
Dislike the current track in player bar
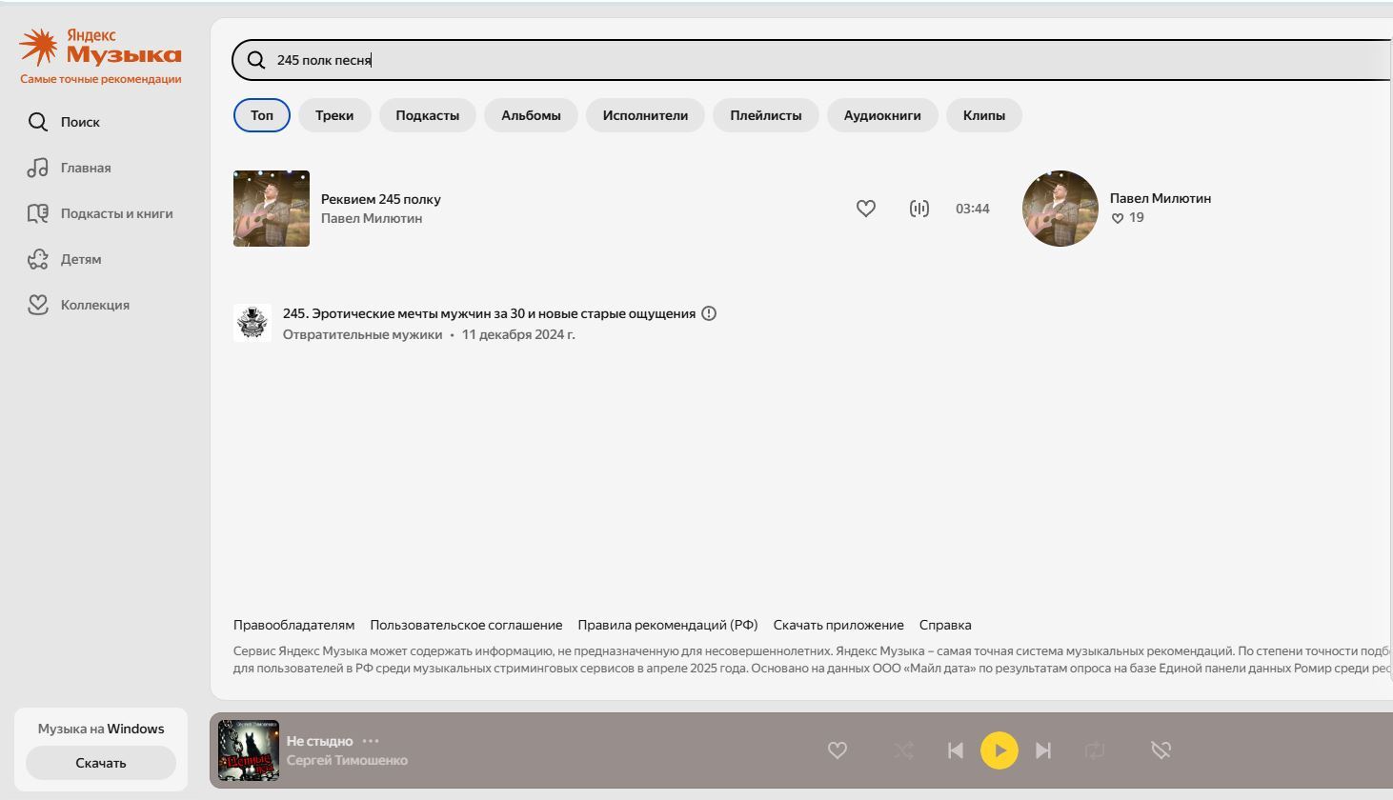[x=1161, y=750]
